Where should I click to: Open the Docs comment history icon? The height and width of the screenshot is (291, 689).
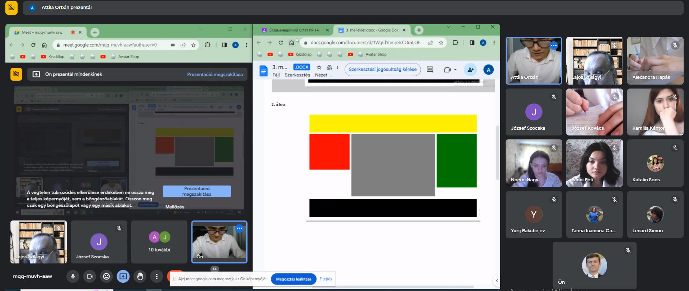point(430,70)
